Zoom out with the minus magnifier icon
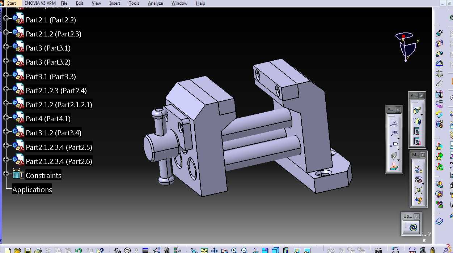 pos(244,250)
